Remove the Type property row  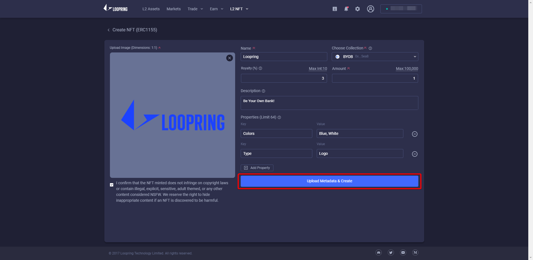pos(415,154)
